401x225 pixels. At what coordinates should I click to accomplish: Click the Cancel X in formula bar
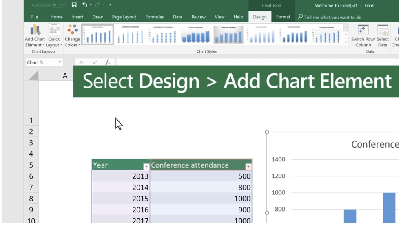[x=81, y=62]
